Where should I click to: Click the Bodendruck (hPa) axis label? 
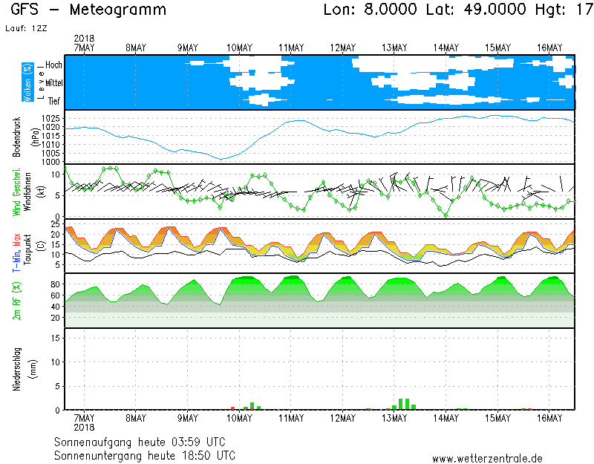24,137
